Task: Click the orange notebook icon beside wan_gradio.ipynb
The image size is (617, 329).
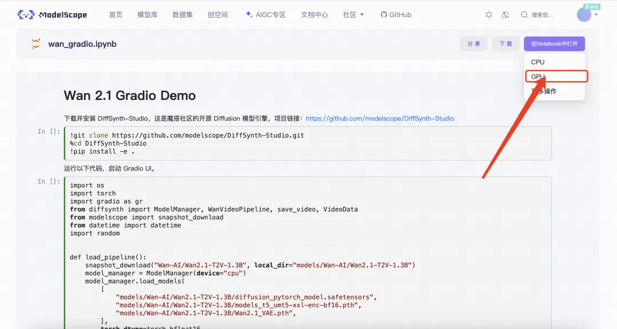Action: tap(35, 43)
